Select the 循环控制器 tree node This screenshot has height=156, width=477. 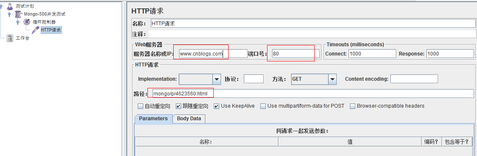click(x=44, y=22)
